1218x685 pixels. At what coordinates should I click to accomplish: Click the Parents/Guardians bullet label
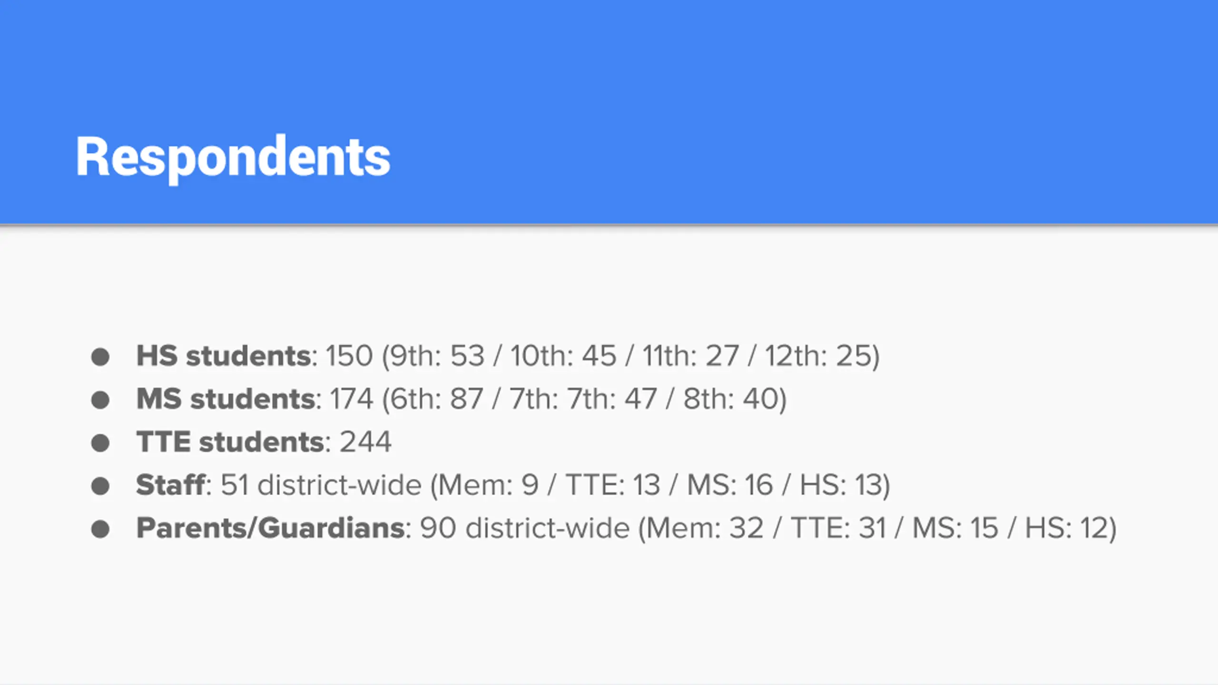(271, 528)
